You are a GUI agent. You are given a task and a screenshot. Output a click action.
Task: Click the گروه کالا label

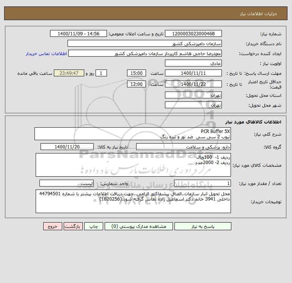coord(272,147)
